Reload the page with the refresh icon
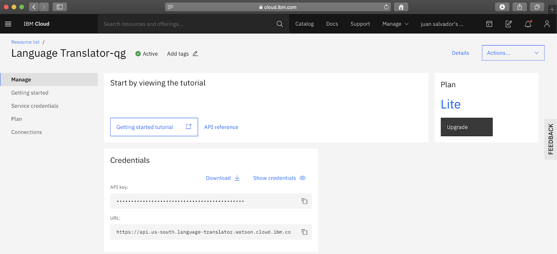557x254 pixels. pos(386,7)
